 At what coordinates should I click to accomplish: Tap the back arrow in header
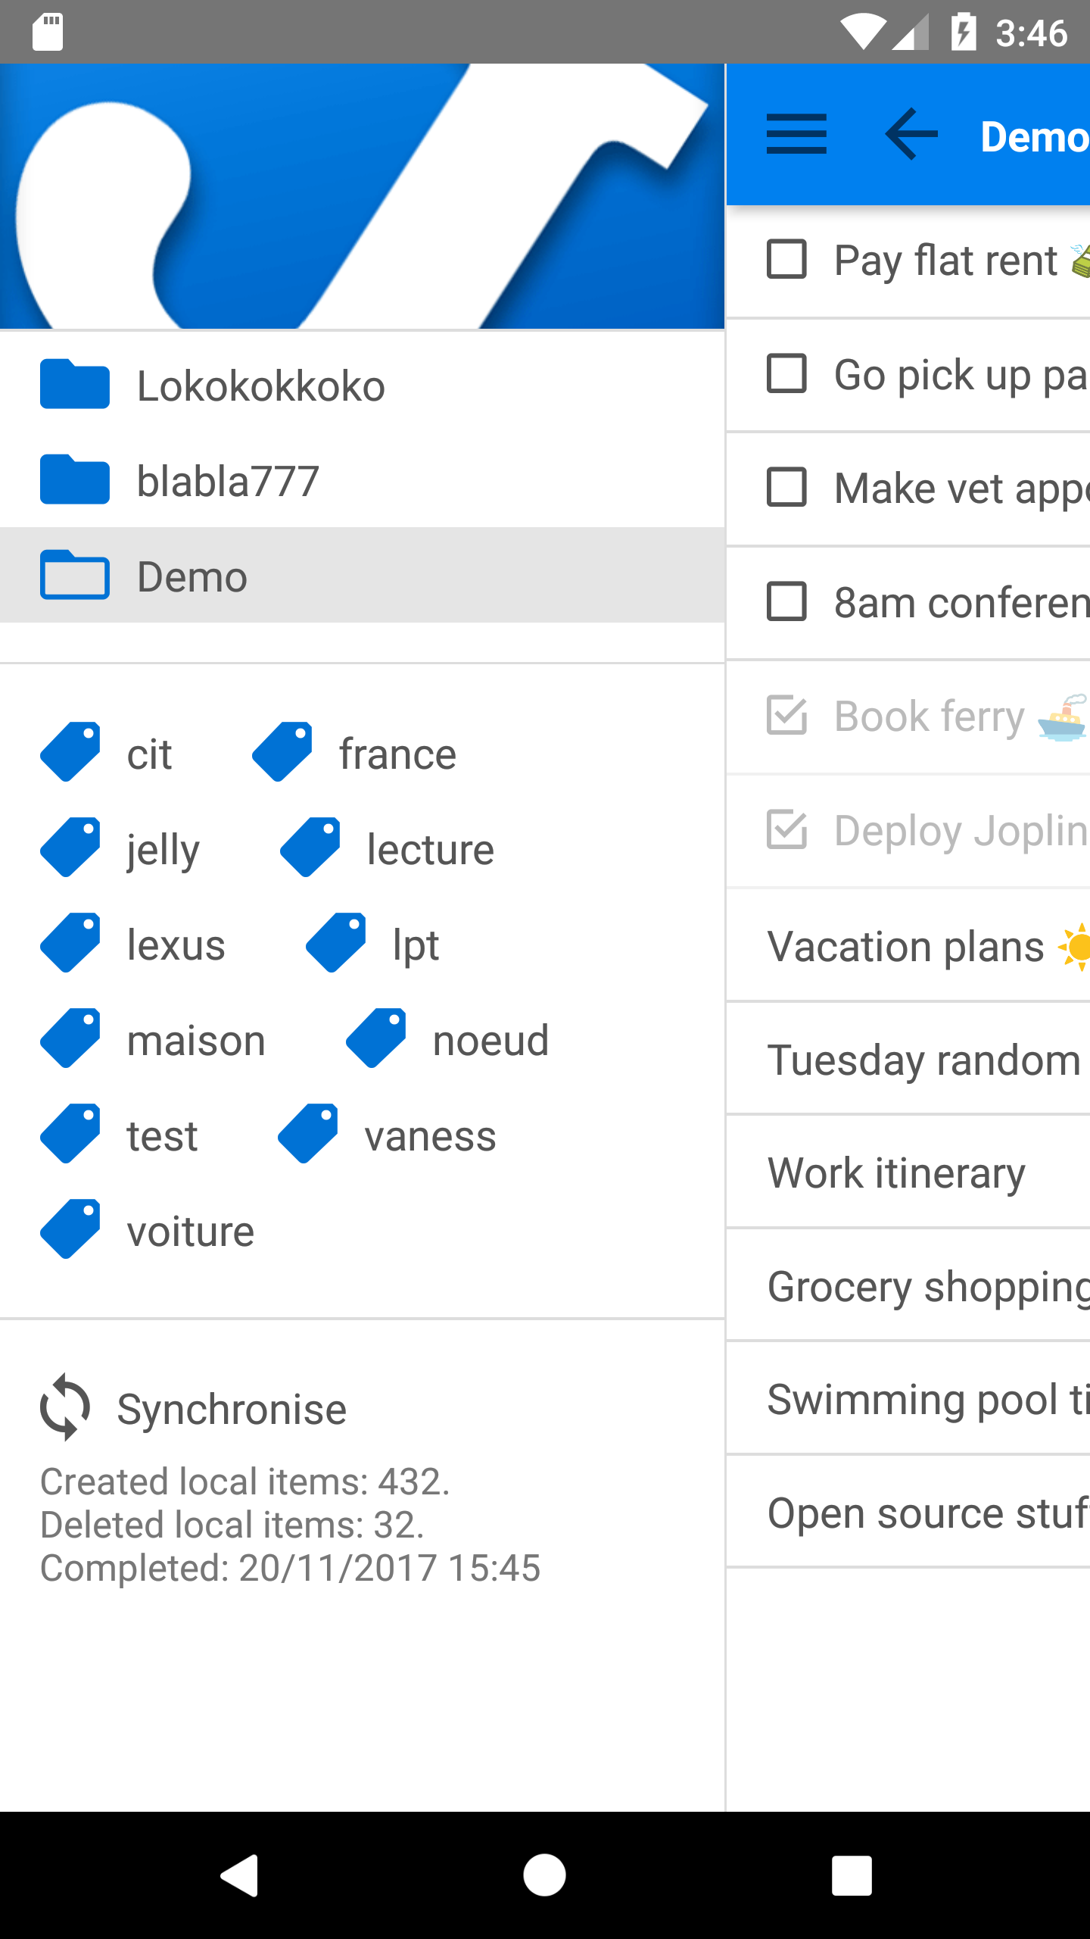pyautogui.click(x=911, y=135)
